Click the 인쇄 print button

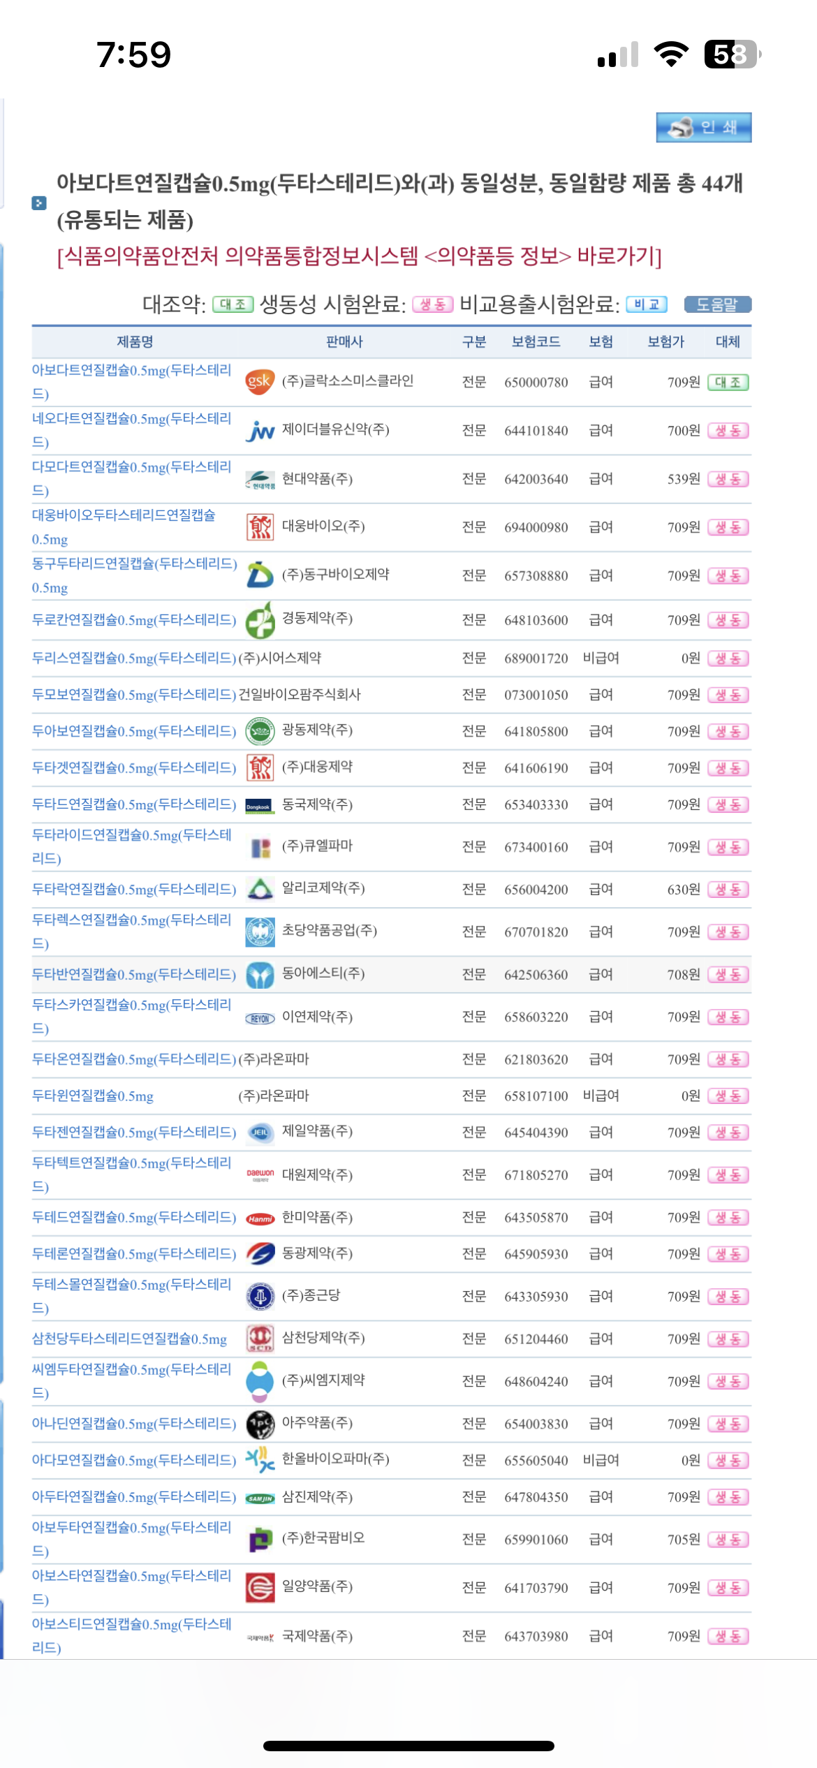703,127
